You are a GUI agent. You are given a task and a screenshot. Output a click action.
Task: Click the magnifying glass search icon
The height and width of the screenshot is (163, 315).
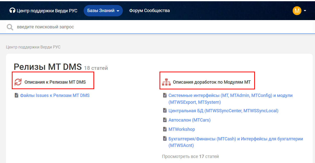click(10, 27)
